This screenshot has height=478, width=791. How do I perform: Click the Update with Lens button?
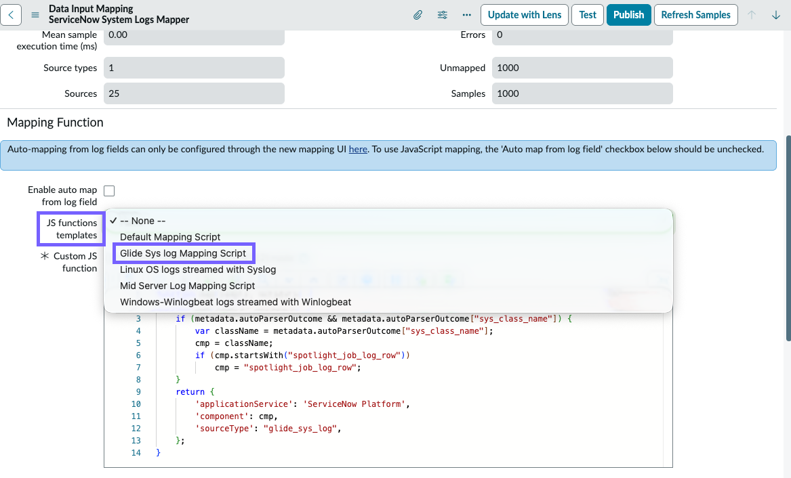point(524,15)
